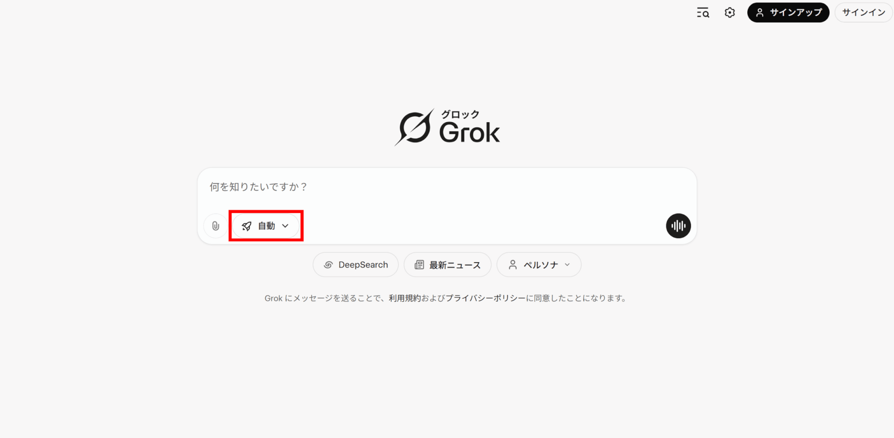Click the chevron next to 自動
Screen dimensions: 894x438
[285, 226]
